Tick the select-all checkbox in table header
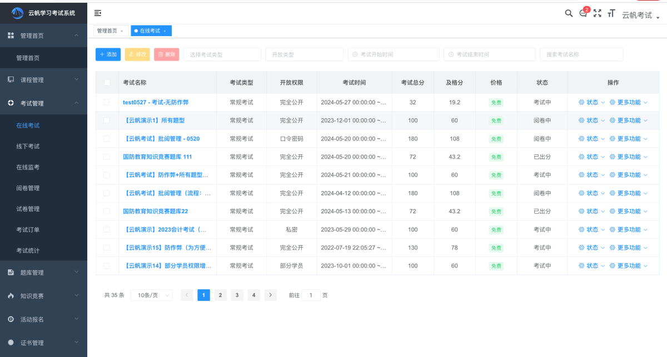Viewport: 667px width, 357px height. coord(107,83)
